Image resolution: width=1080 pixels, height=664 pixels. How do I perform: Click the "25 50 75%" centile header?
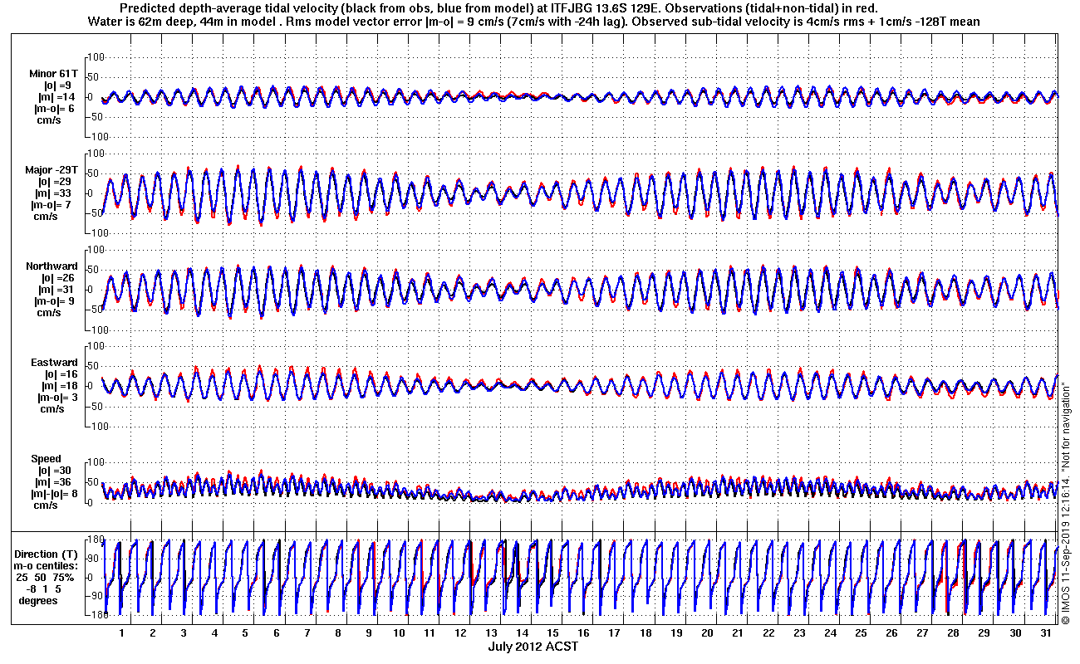[45, 577]
